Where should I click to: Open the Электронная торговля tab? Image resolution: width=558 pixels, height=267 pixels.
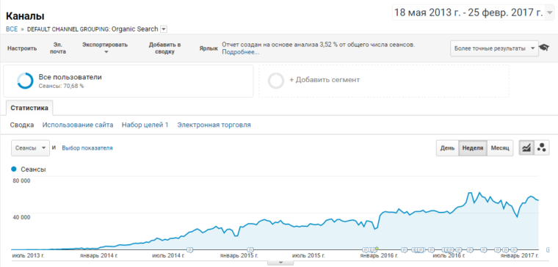tap(214, 125)
